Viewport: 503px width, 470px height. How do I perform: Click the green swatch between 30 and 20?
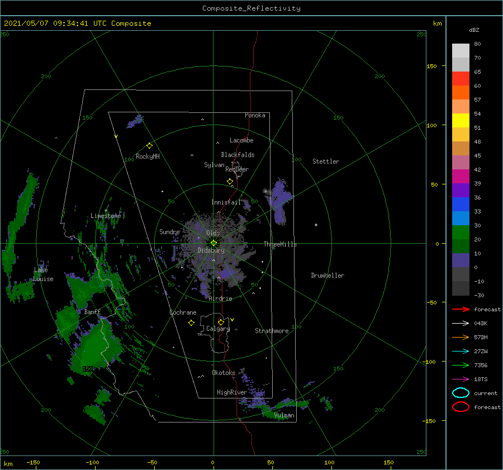[461, 232]
